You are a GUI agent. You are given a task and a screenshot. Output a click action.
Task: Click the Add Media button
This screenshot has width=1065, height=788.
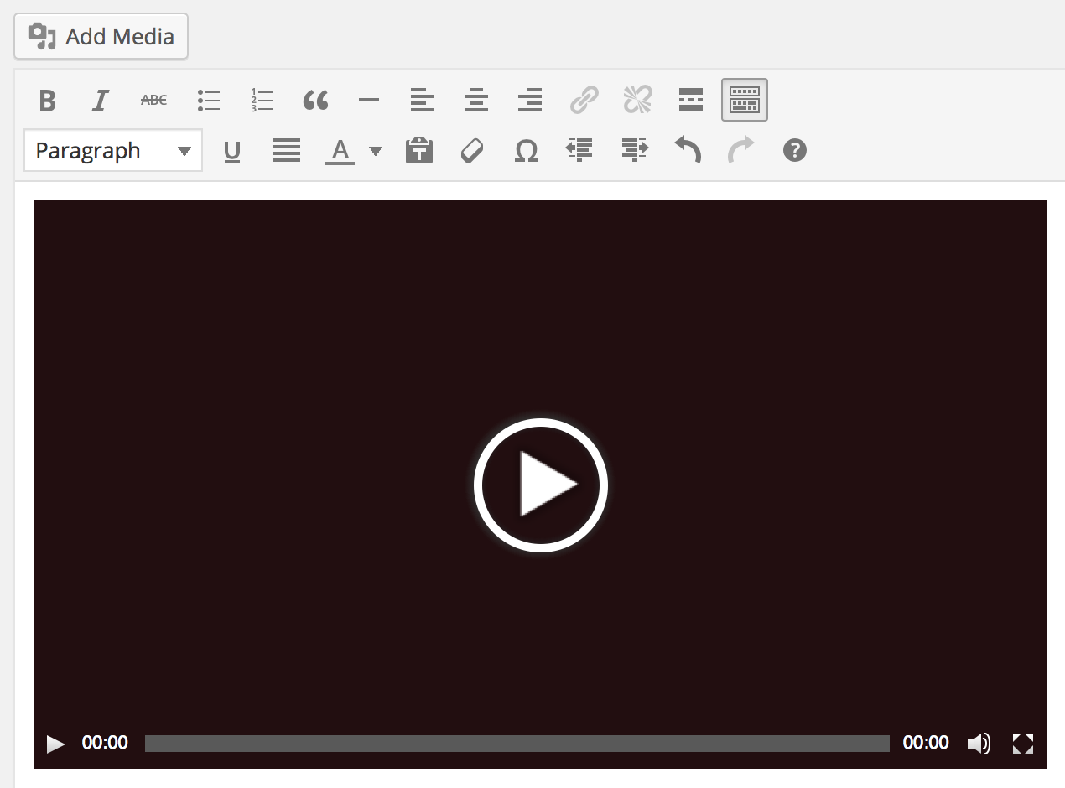click(x=101, y=36)
